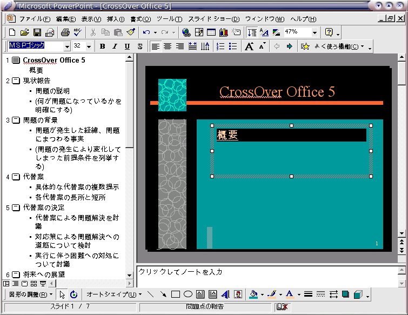Image resolution: width=408 pixels, height=315 pixels.
Task: Toggle Show Formatting button
Action: click(x=264, y=32)
